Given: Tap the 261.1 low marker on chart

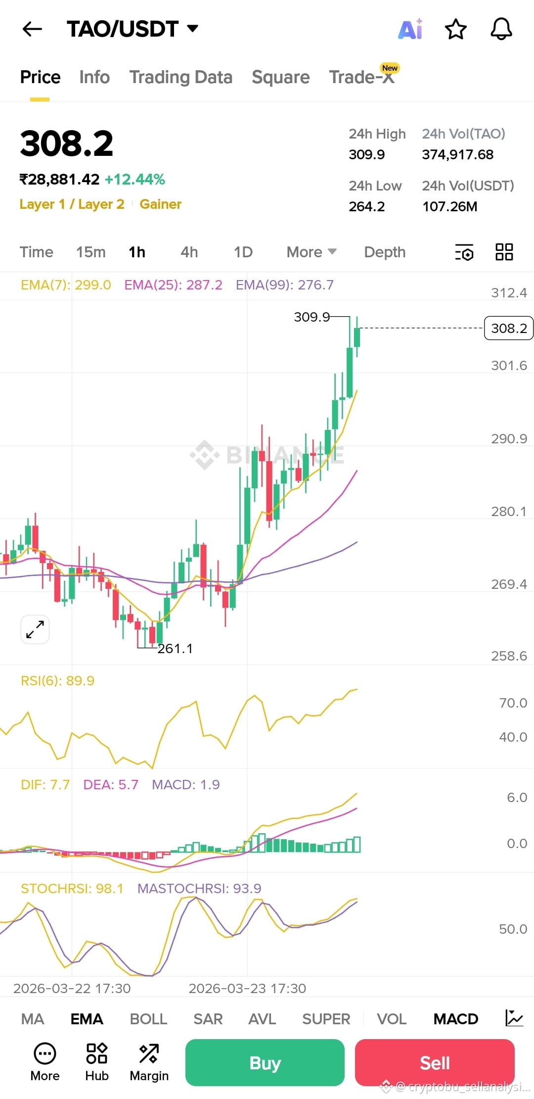Looking at the screenshot, I should coord(175,648).
